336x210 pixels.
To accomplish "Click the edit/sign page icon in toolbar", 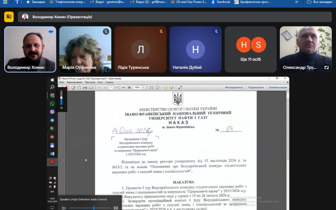I will tap(73, 87).
